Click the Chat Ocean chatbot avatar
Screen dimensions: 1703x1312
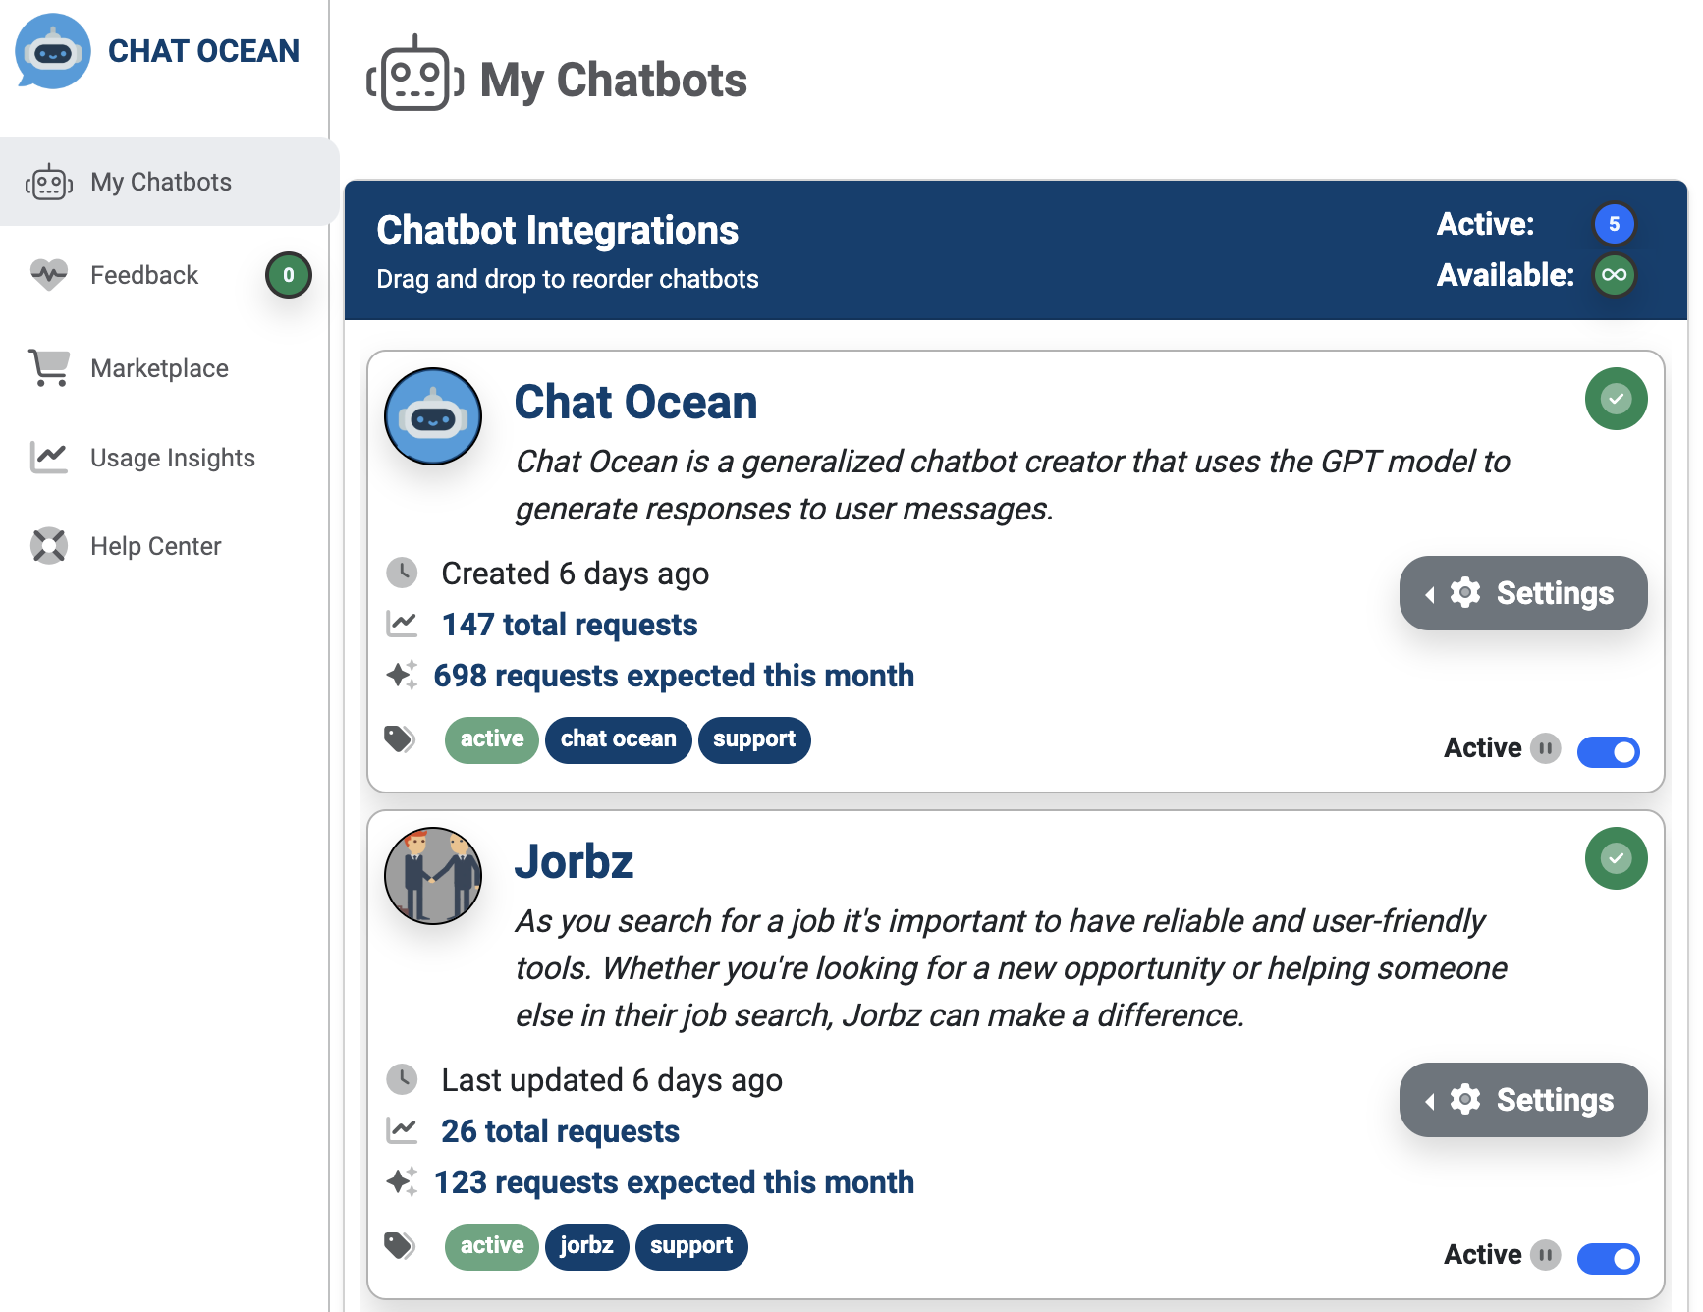(433, 416)
